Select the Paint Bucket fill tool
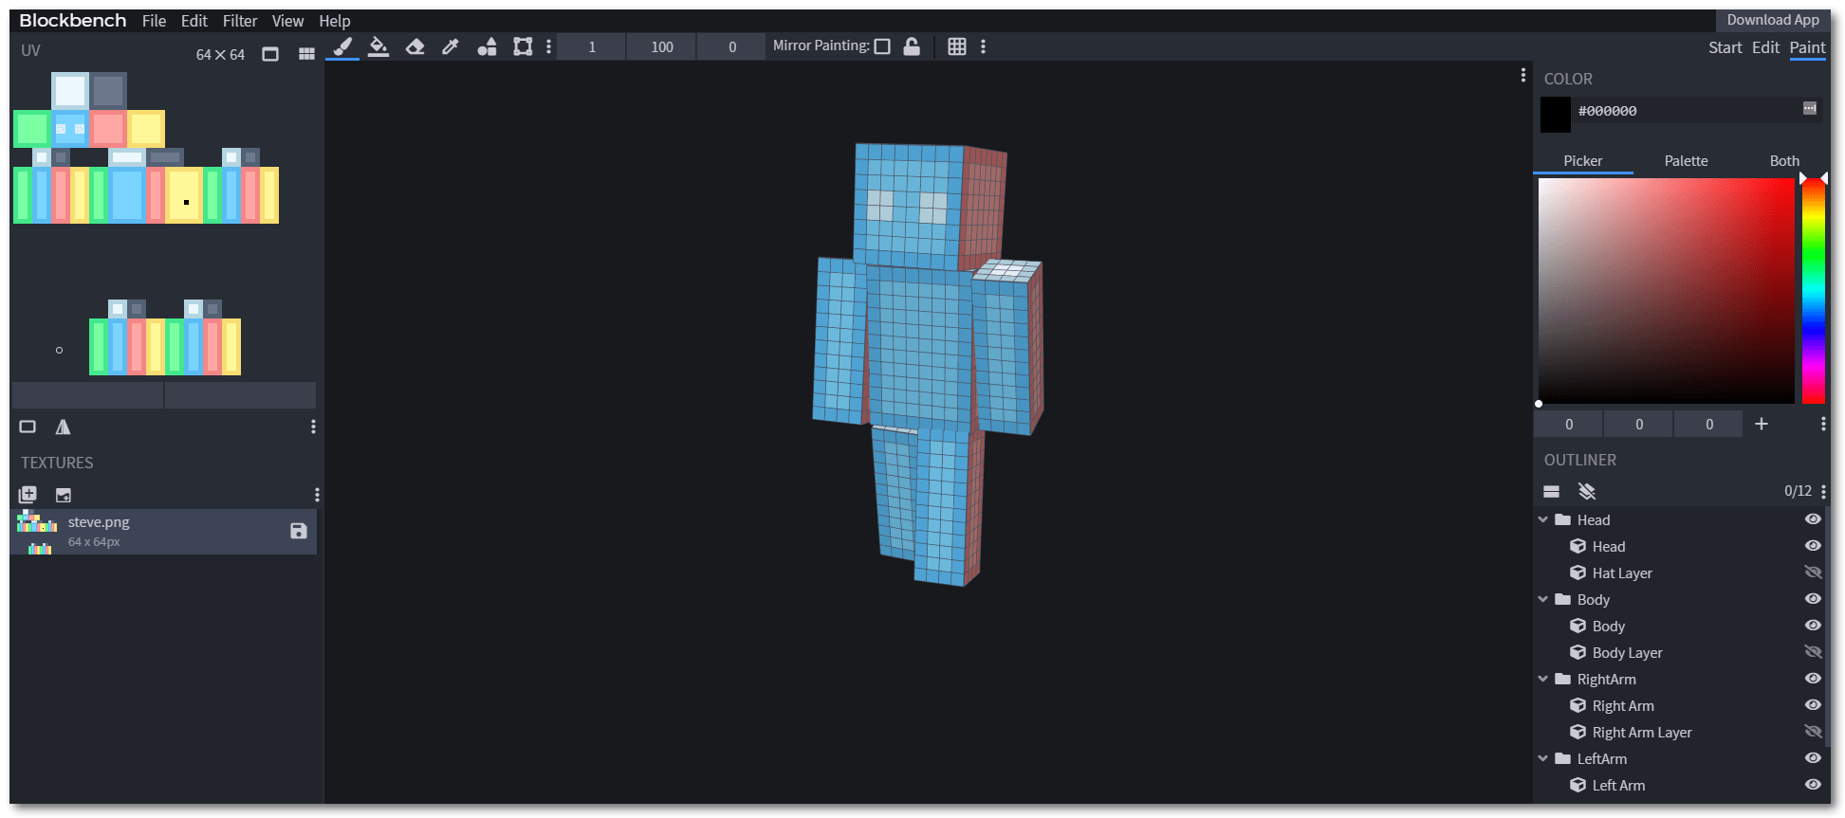Screen dimensions: 1845x818 [378, 46]
